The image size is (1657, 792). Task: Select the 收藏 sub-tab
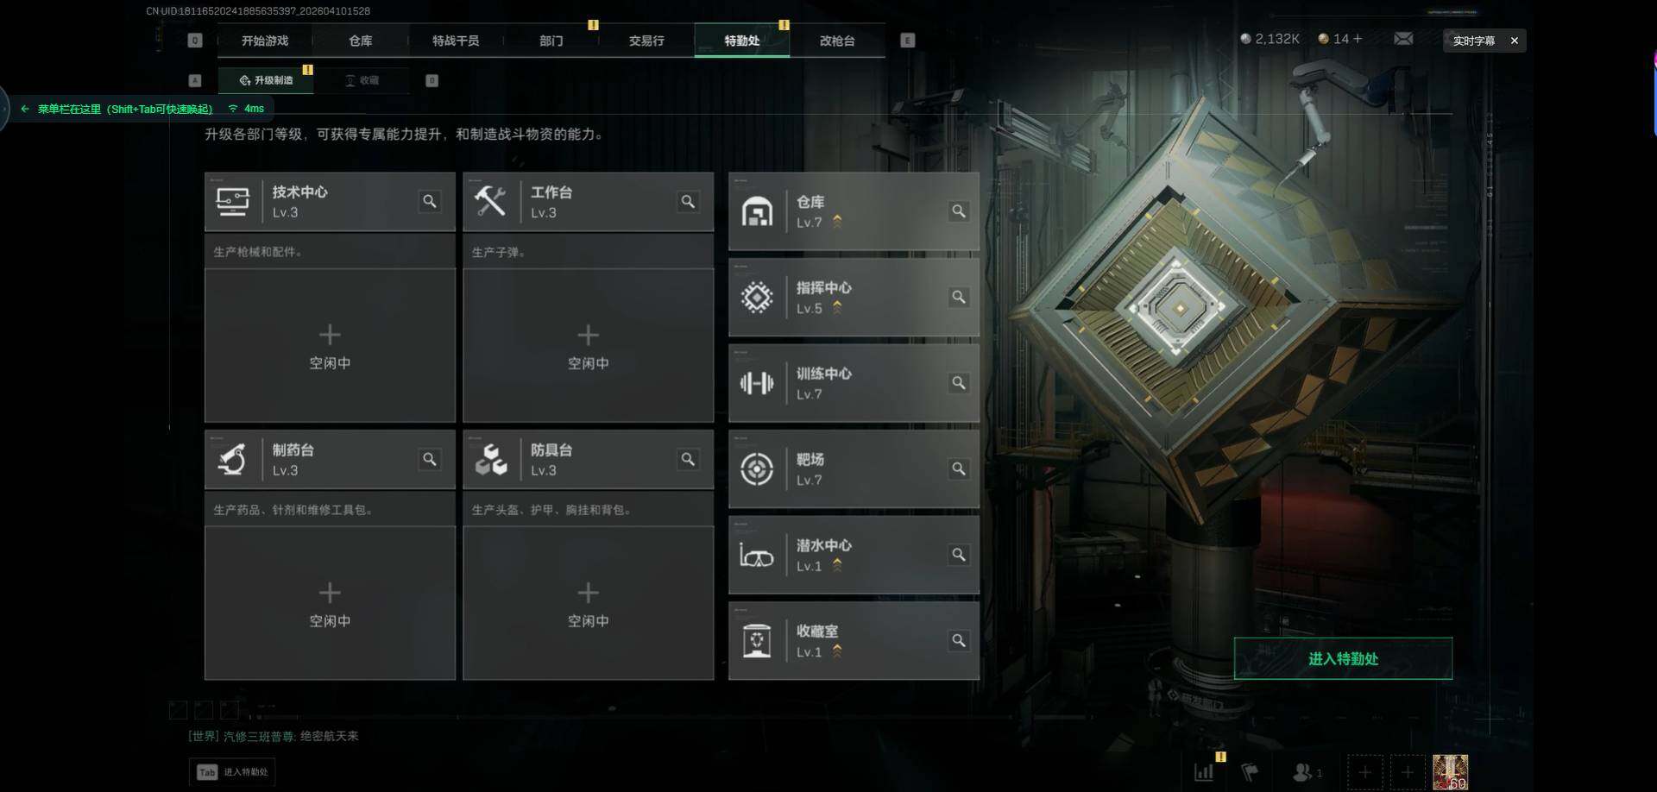(x=362, y=80)
